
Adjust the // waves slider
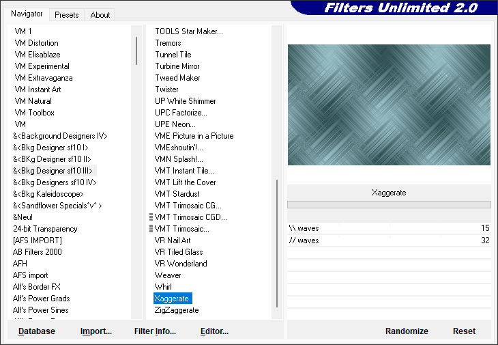pos(389,240)
